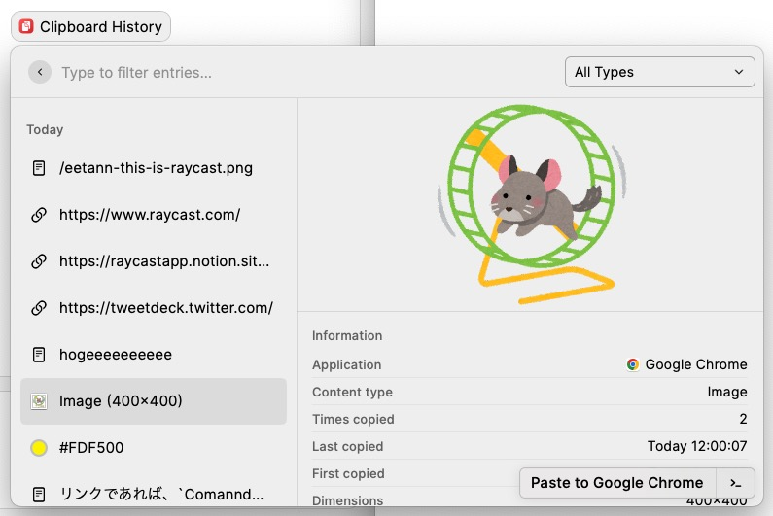
Task: Click the Application row label
Action: pyautogui.click(x=346, y=364)
